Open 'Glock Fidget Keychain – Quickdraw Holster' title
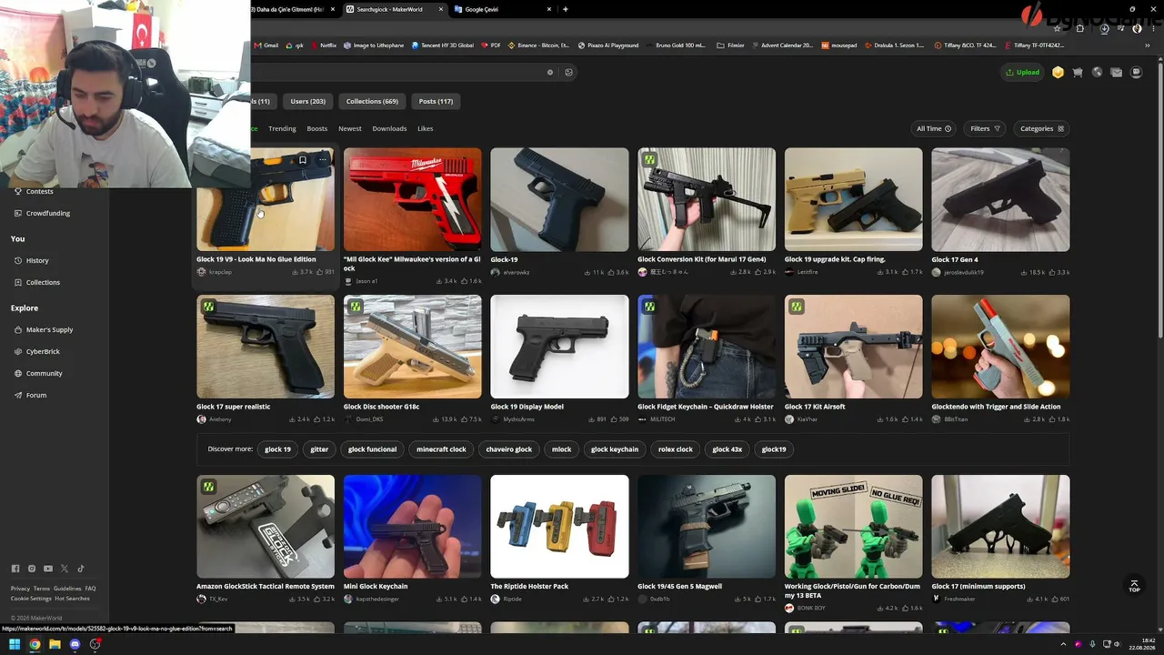Image resolution: width=1164 pixels, height=655 pixels. (x=706, y=407)
